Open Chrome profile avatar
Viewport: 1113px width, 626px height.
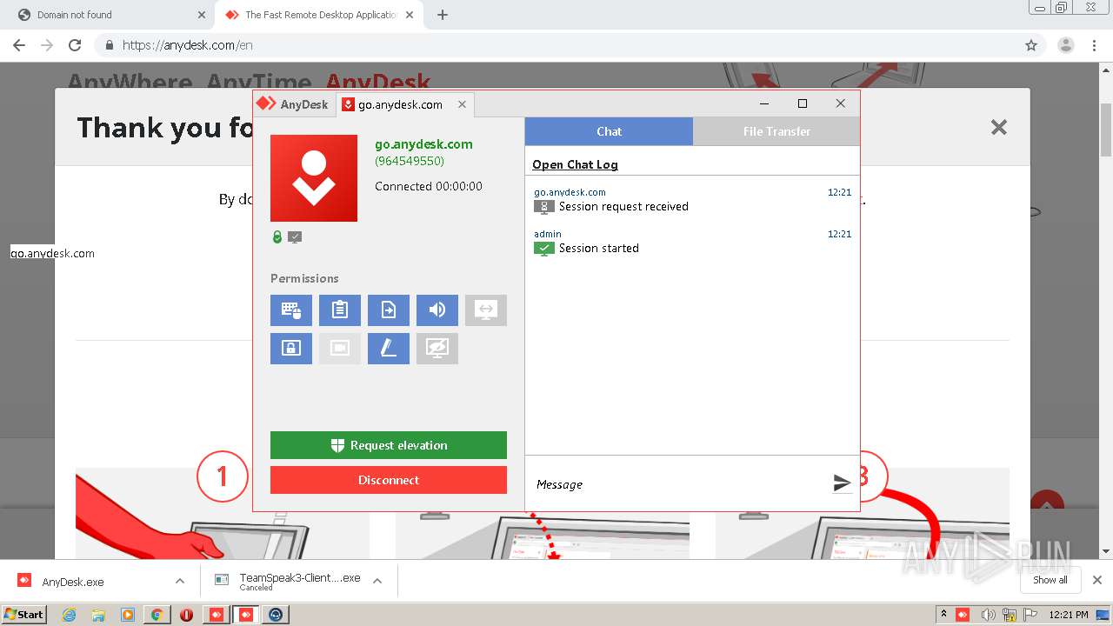[1066, 45]
